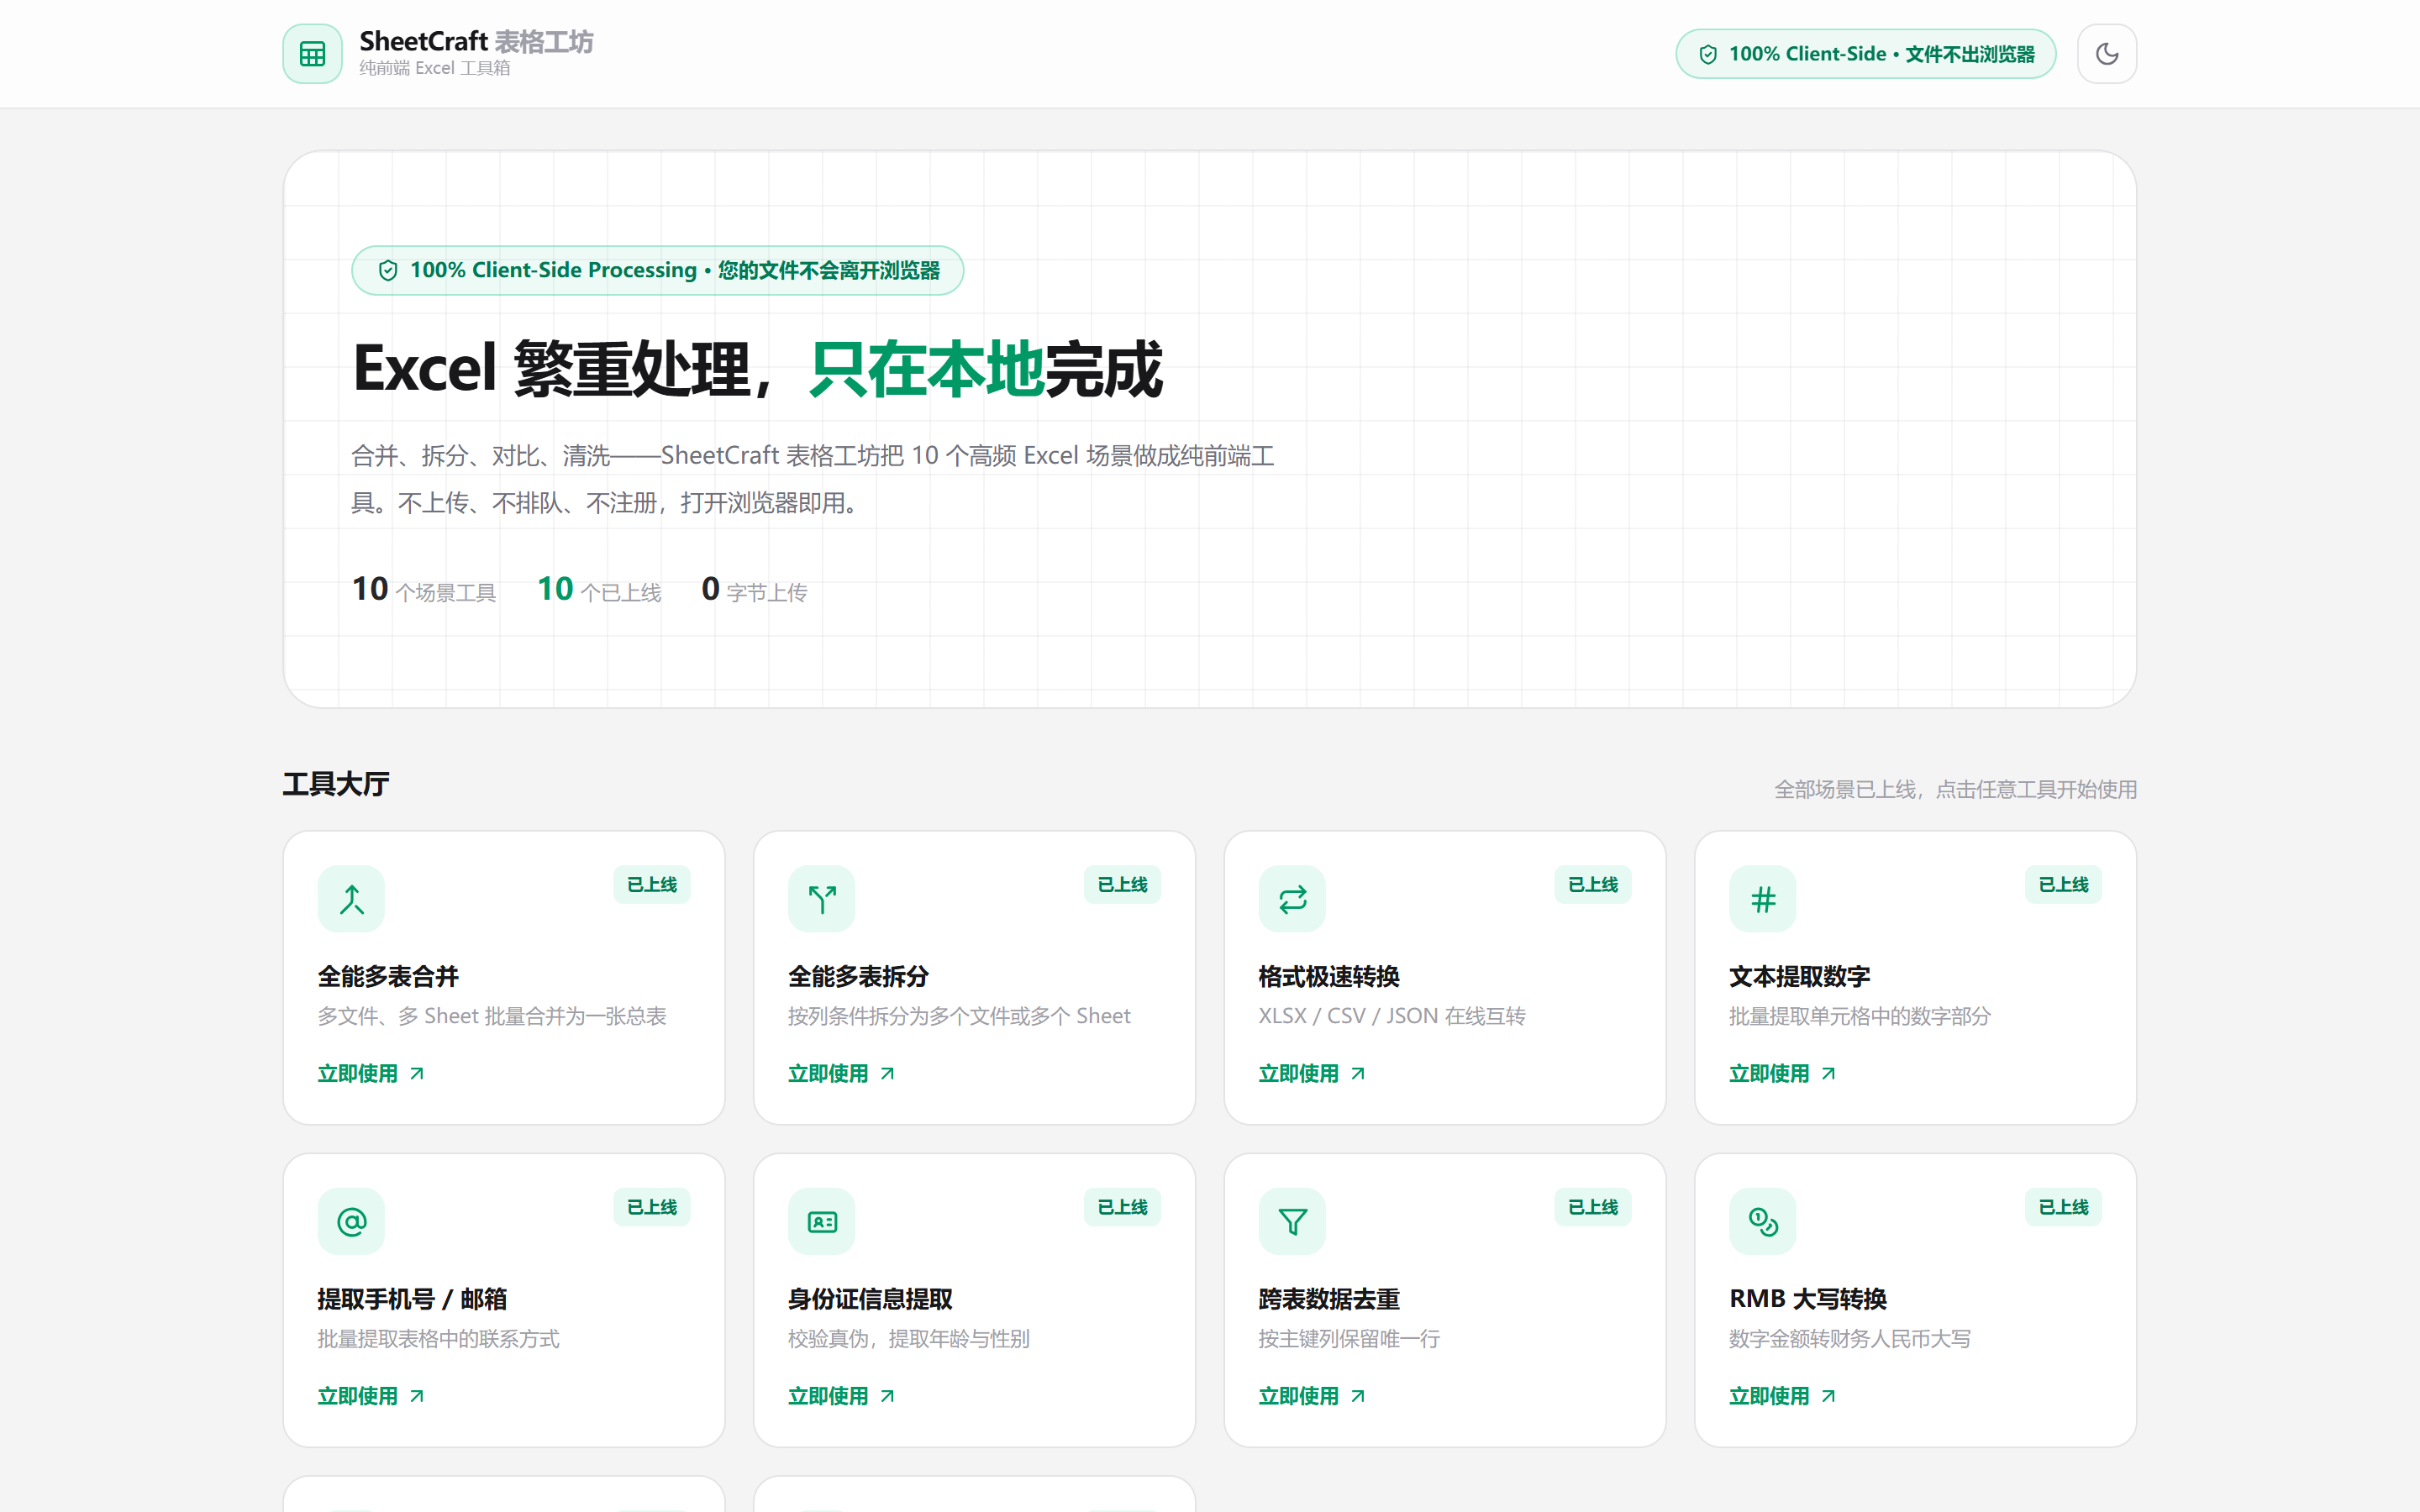Click the shield icon in the header badge

(1708, 54)
